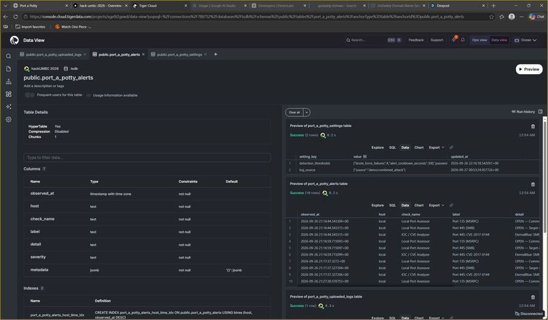Click the metadata column row
This screenshot has width=548, height=320.
tap(147, 270)
